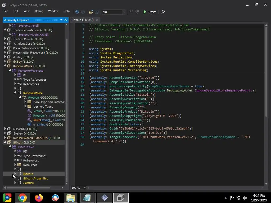Expand the Costura namespace node

pos(15,182)
